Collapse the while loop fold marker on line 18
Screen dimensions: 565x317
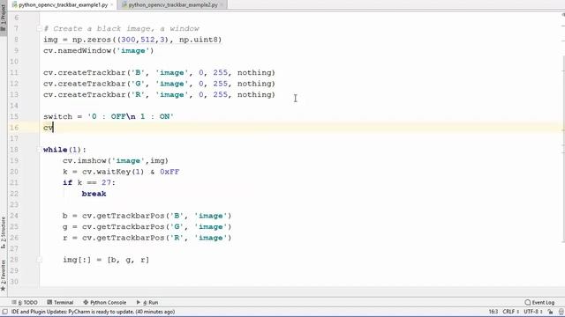(39, 150)
